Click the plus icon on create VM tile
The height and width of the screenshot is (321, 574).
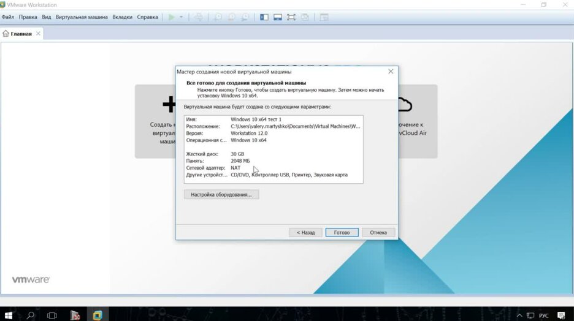tap(169, 105)
